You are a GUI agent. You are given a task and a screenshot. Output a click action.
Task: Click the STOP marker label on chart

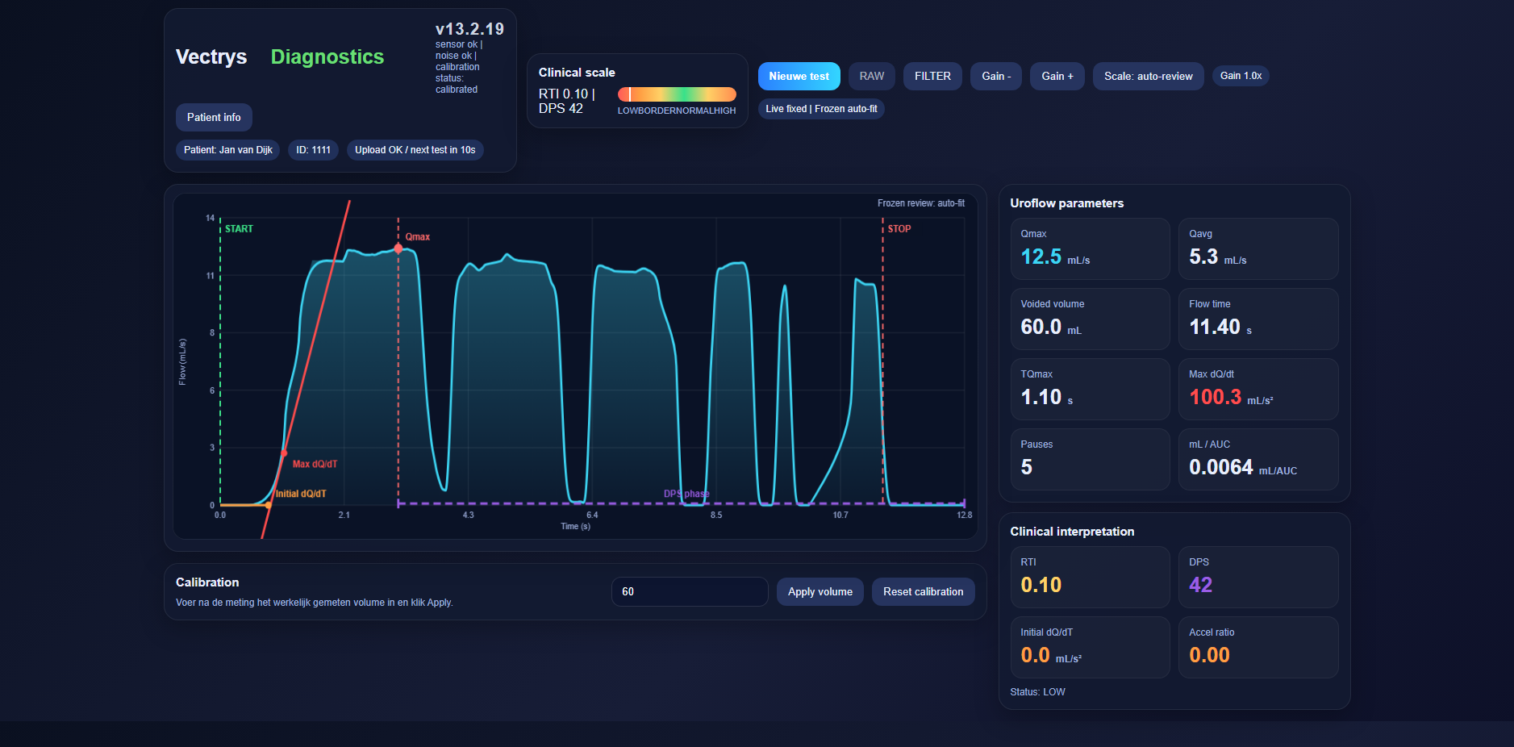pos(899,229)
